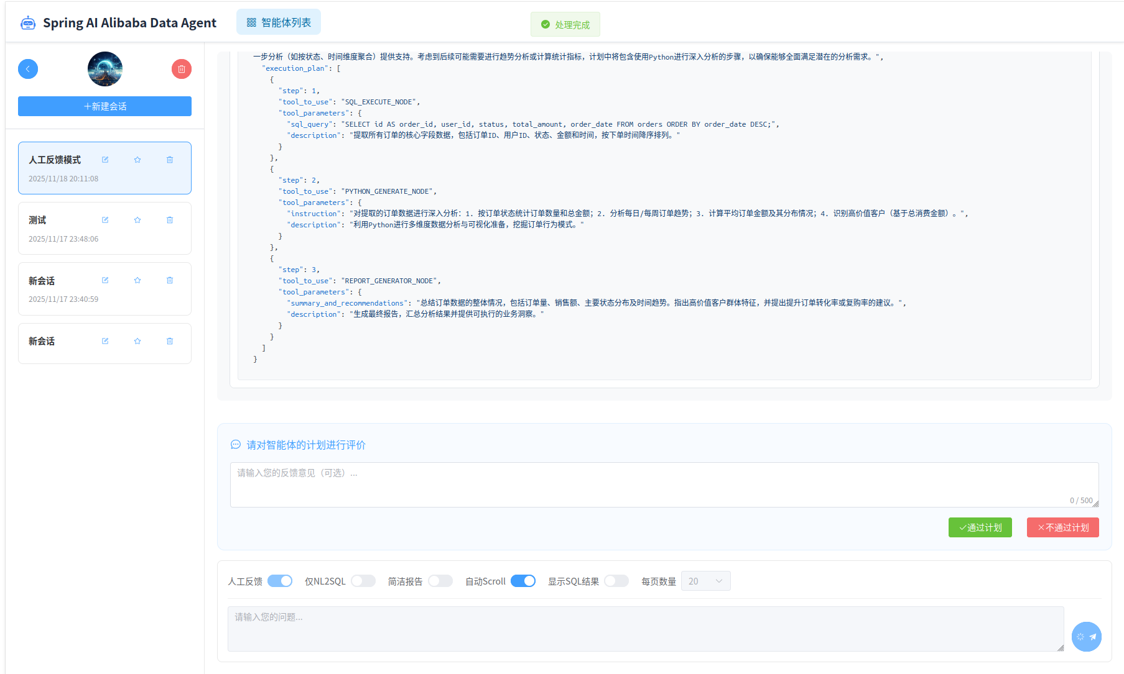The height and width of the screenshot is (674, 1124).
Task: Click the red delete agent trash icon
Action: click(181, 69)
